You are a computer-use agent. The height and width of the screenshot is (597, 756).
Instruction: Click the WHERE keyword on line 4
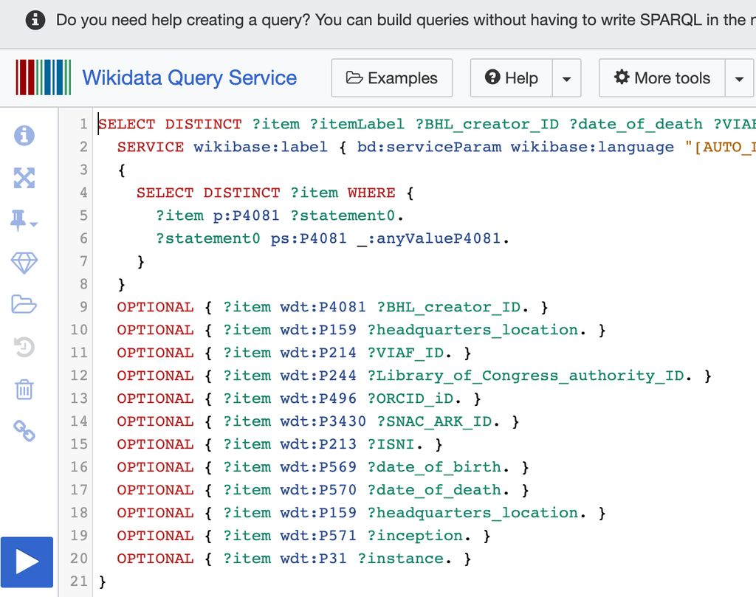[x=371, y=193]
